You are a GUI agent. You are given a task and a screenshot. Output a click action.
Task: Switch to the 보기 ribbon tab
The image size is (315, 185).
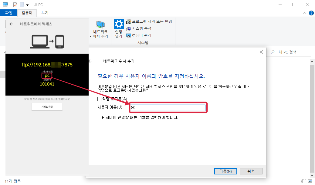tap(45, 13)
